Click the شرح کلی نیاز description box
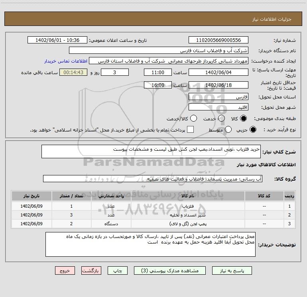This screenshot has width=307, height=297. [151, 151]
